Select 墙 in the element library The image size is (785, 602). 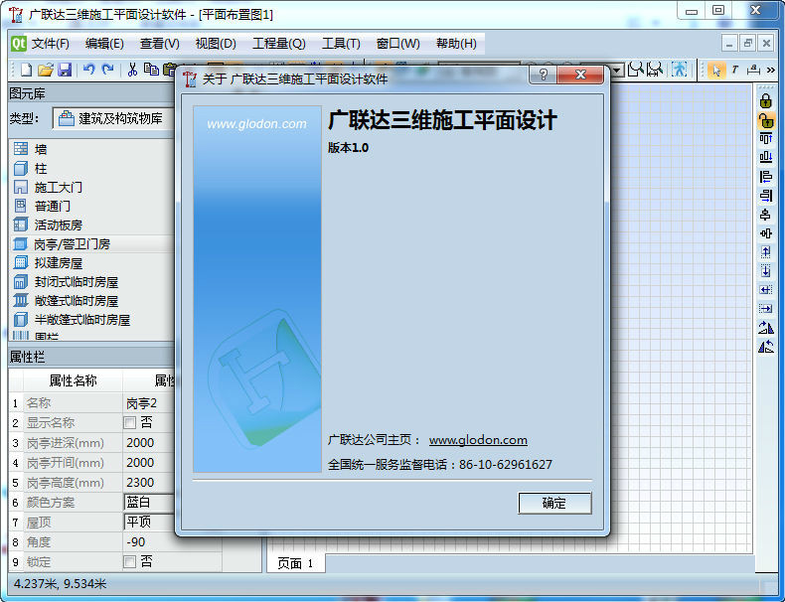tap(92, 149)
